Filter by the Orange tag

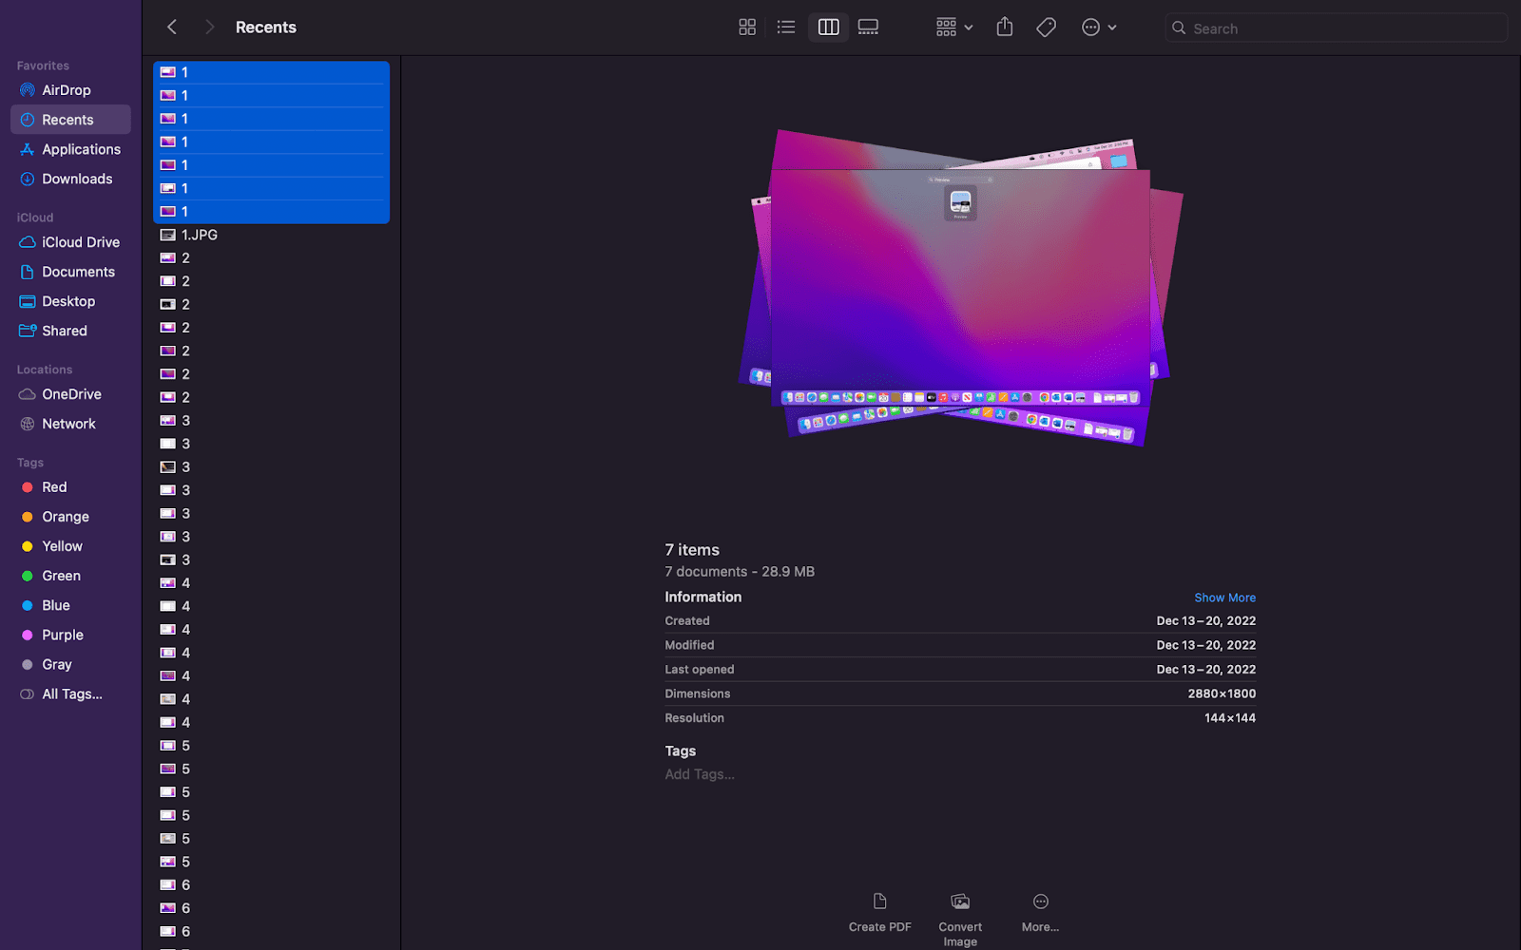tap(70, 517)
